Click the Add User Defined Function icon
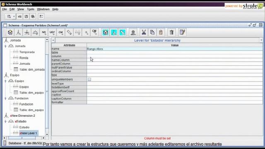This screenshot has width=265, height=149. click(53, 32)
